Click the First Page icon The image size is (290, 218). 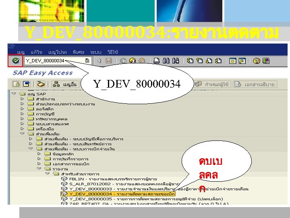click(x=190, y=61)
